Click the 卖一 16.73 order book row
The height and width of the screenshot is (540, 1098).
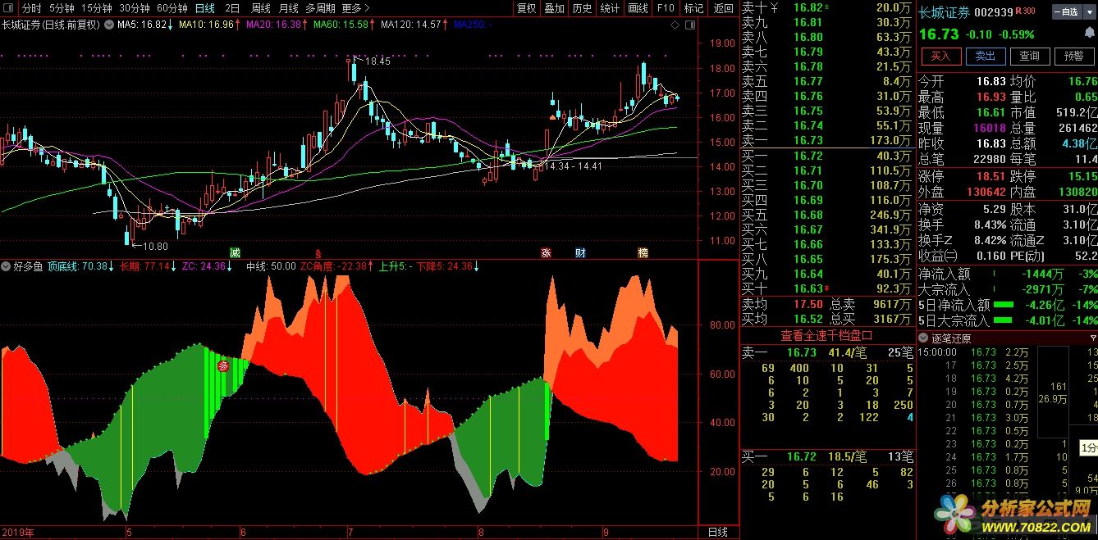(x=826, y=141)
